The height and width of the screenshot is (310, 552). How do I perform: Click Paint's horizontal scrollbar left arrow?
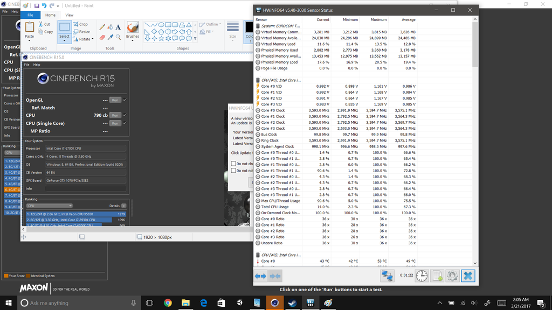pyautogui.click(x=24, y=229)
